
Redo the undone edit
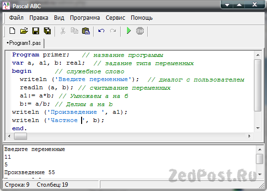click(113, 31)
